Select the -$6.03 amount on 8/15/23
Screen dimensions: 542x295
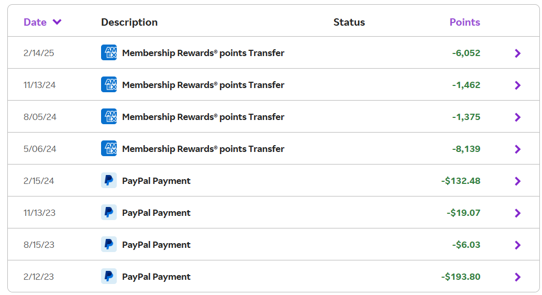tap(467, 245)
